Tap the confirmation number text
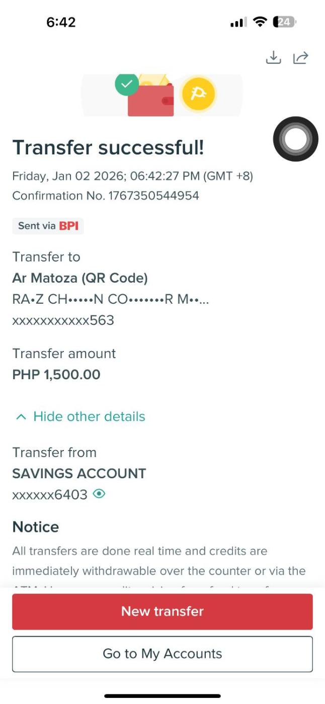 (106, 196)
